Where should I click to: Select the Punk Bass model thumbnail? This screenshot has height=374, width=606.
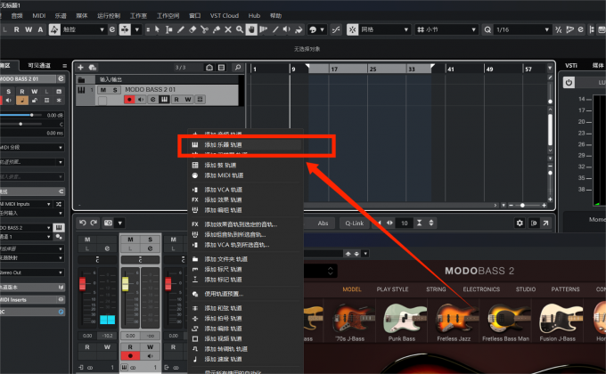[x=402, y=322]
